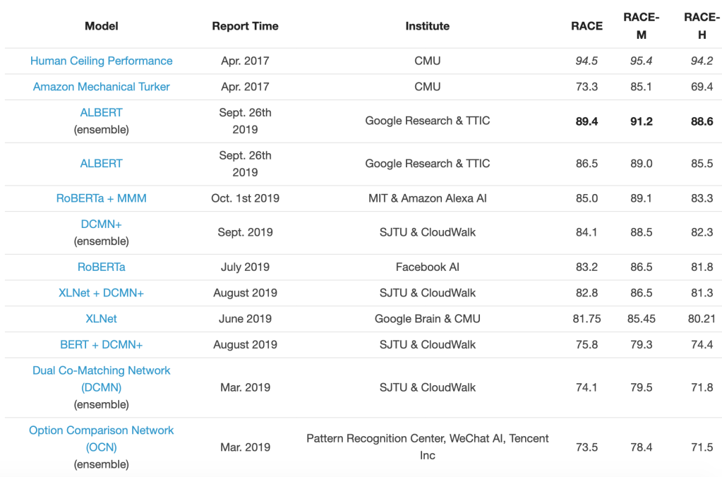Select the XLNet + DCMN+ link
722x477 pixels.
(101, 293)
